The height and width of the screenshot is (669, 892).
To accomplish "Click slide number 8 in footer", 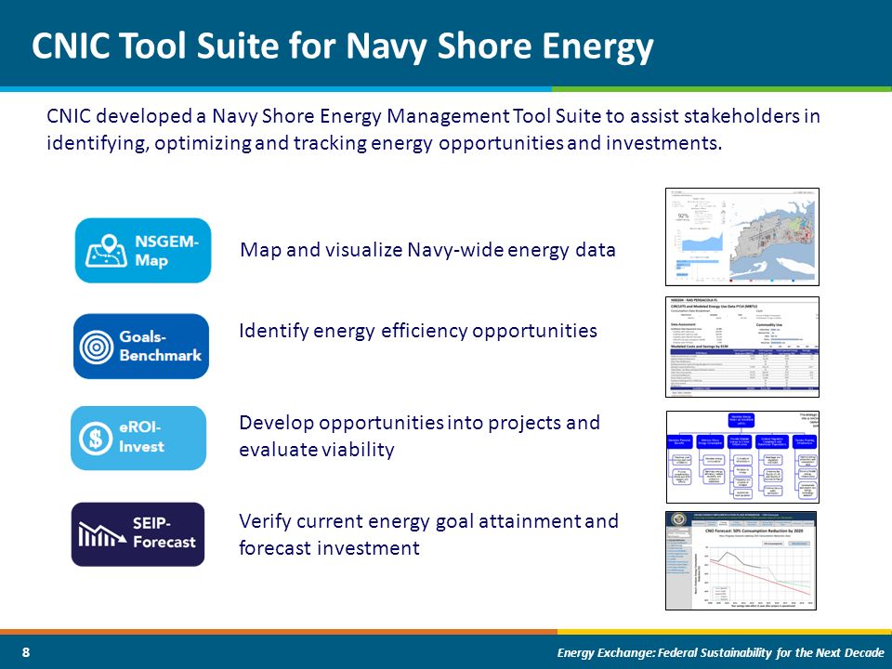I will pyautogui.click(x=26, y=652).
